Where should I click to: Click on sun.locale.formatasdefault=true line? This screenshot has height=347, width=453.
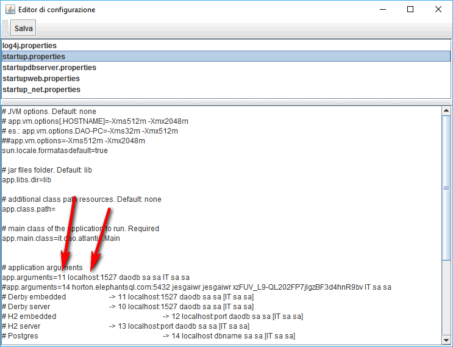(55, 151)
